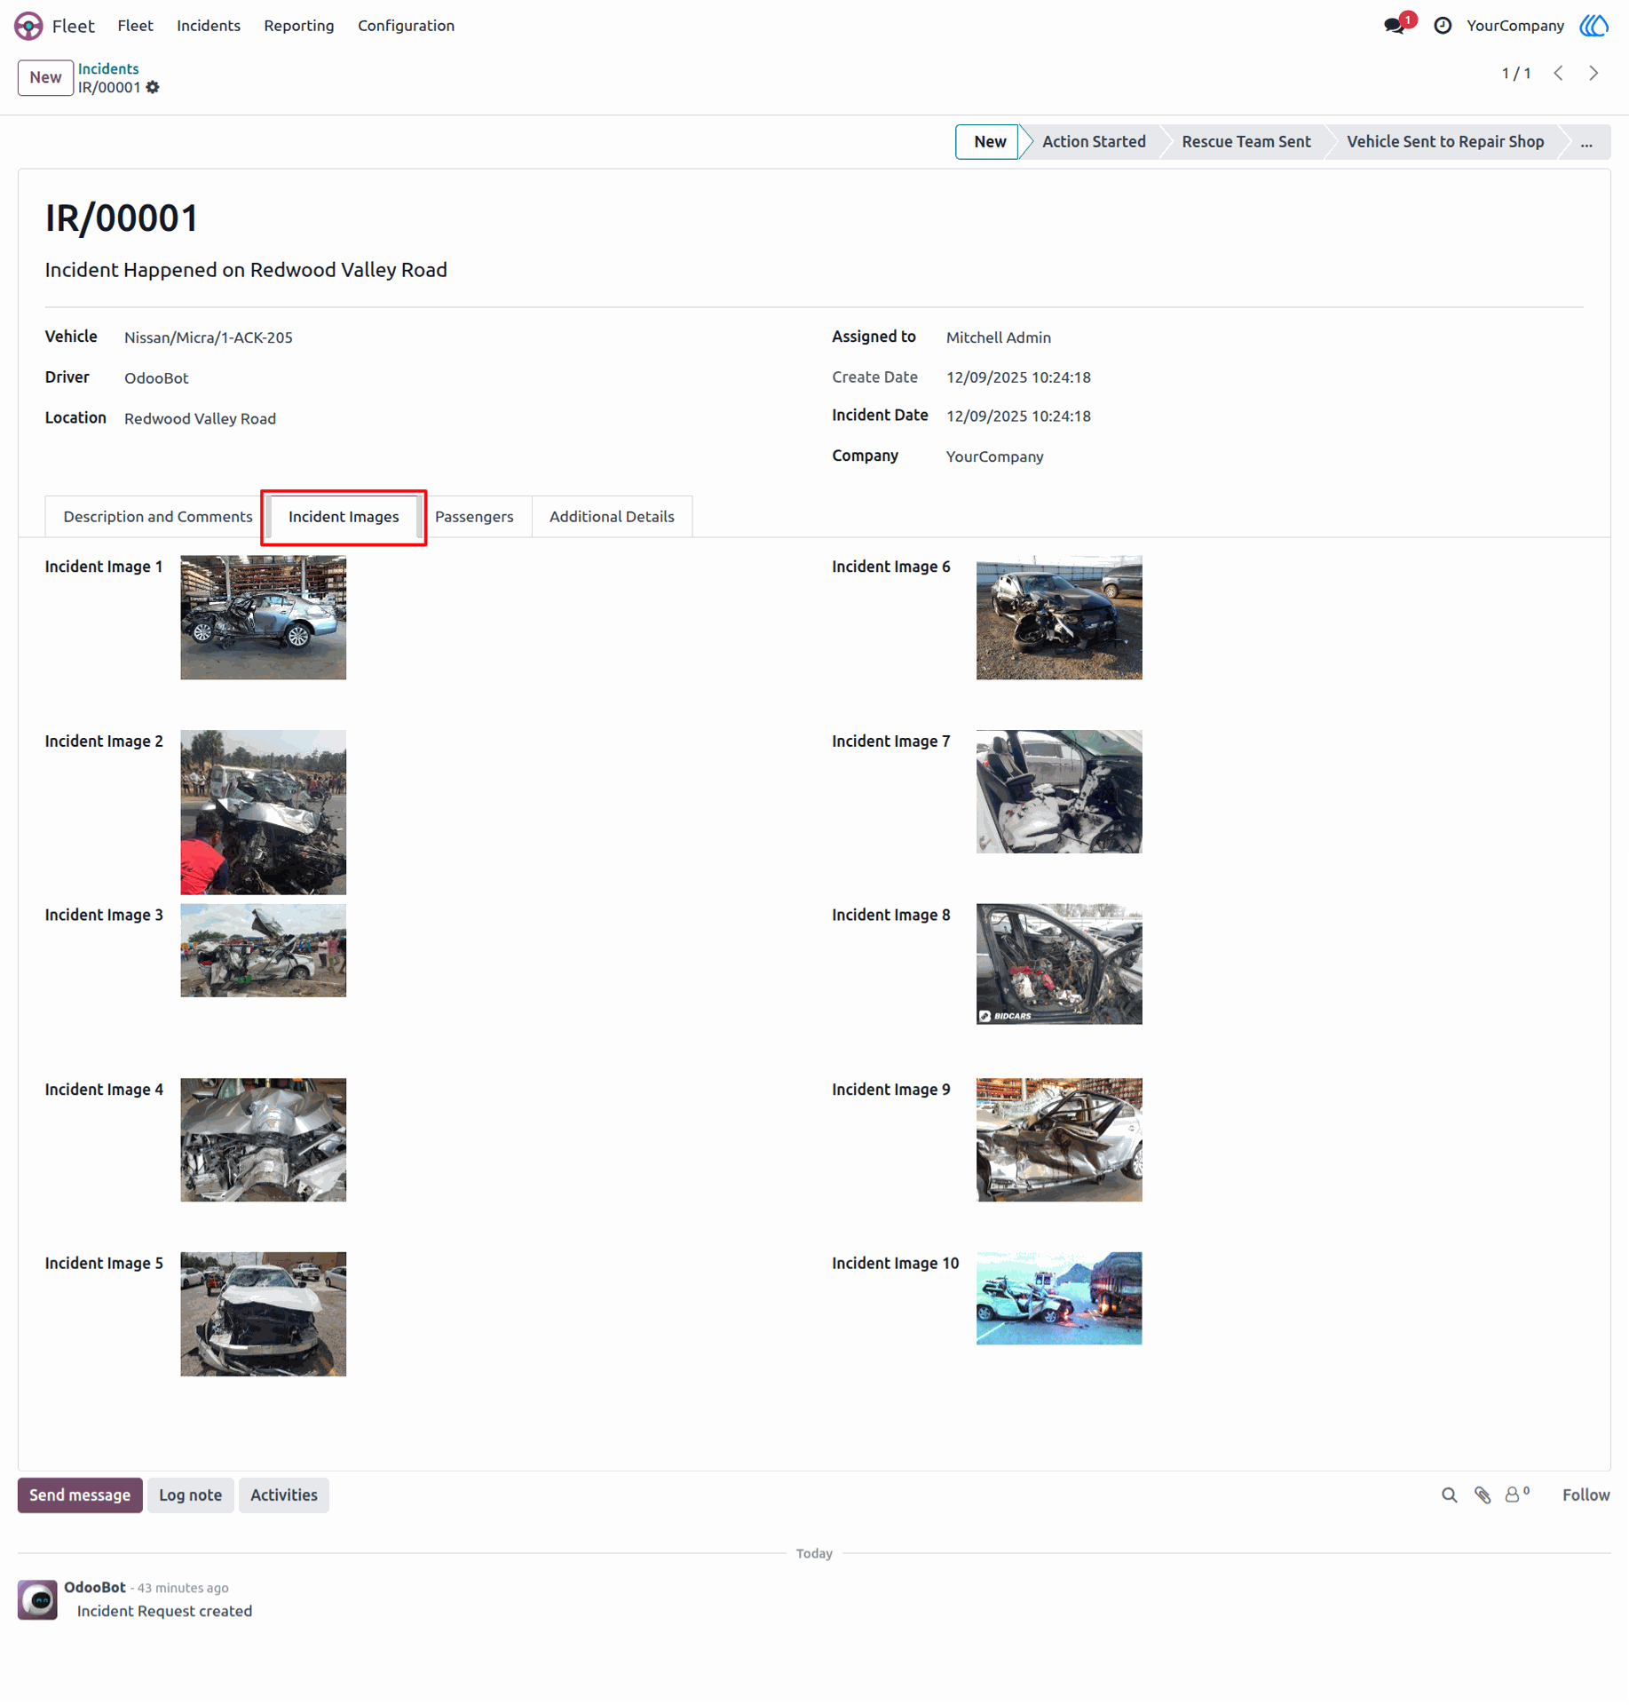Open Incident Image 7 thumbnail
The image size is (1629, 1705).
[x=1059, y=792]
